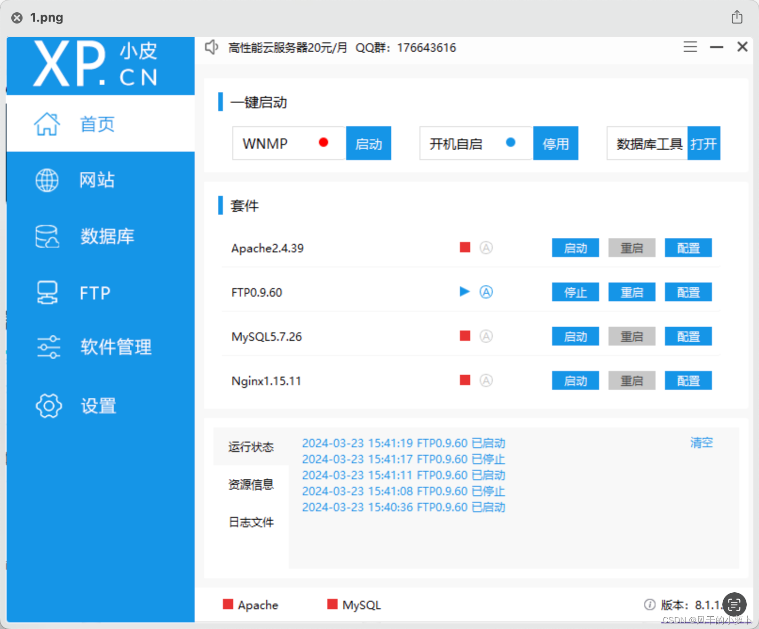Click the XP.CN 小皮 logo
Viewport: 759px width, 629px height.
click(x=95, y=64)
